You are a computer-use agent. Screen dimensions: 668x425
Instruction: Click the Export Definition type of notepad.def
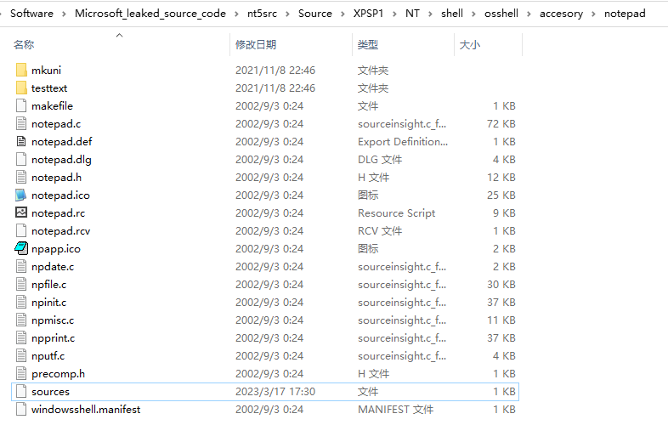click(403, 141)
